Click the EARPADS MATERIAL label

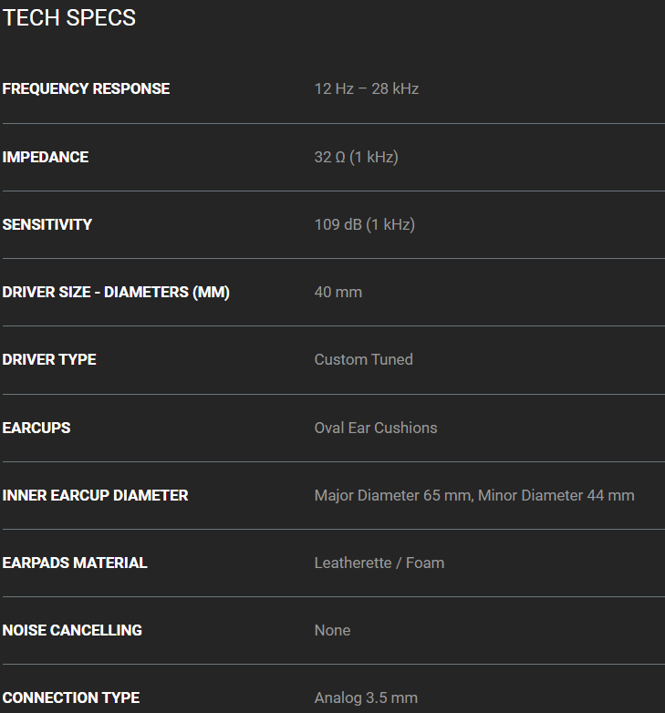click(x=75, y=563)
